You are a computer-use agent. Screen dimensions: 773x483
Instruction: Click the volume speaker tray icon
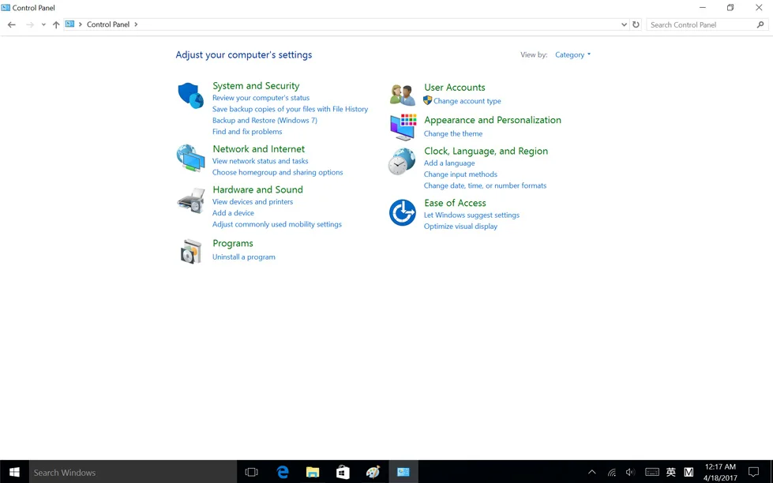(630, 472)
